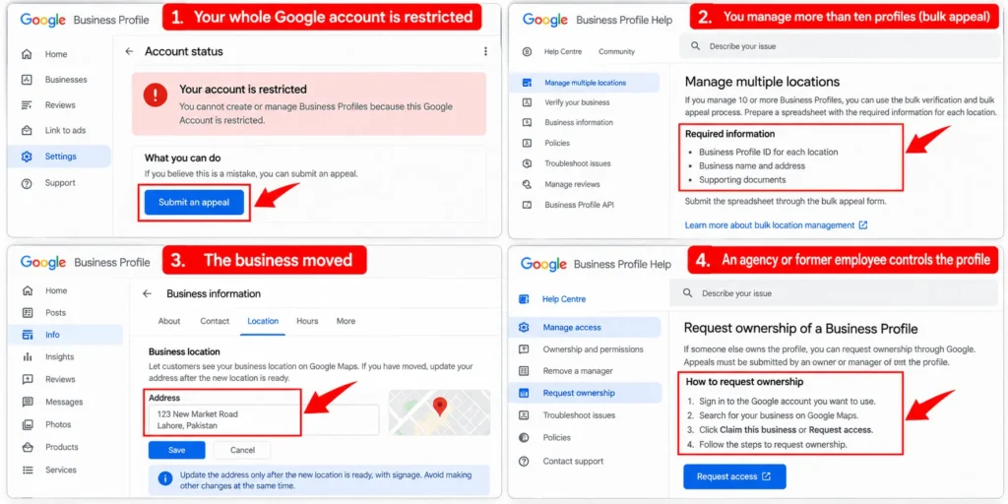Go back using arrow beside Business information

148,293
